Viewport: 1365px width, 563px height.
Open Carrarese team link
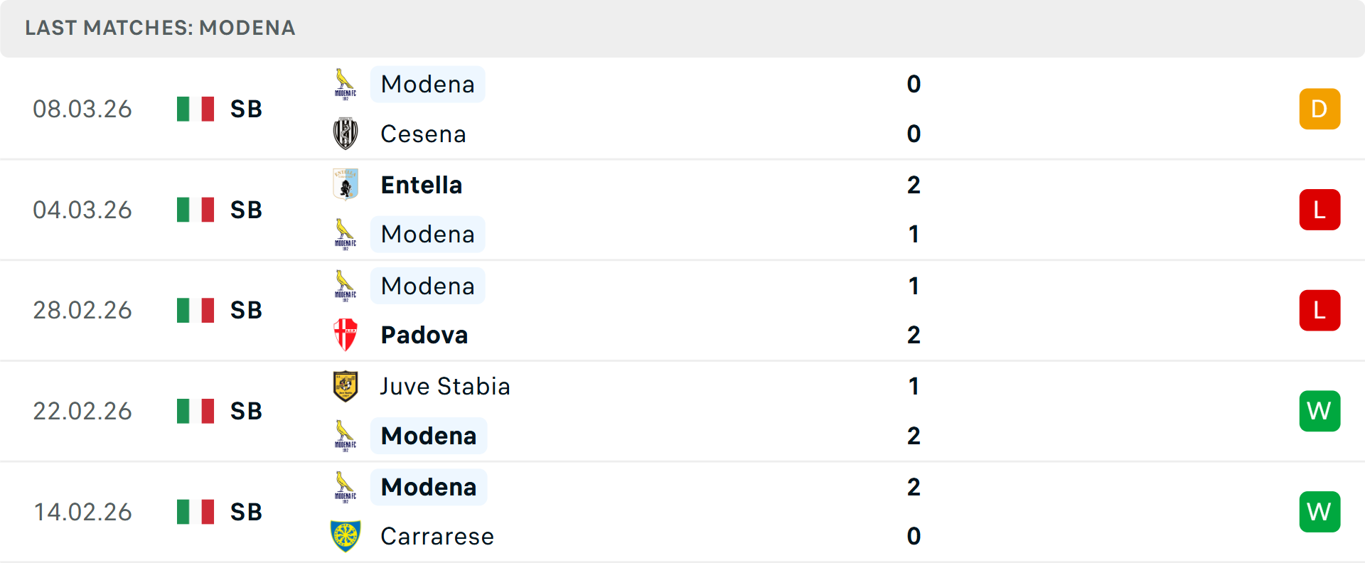tap(437, 536)
